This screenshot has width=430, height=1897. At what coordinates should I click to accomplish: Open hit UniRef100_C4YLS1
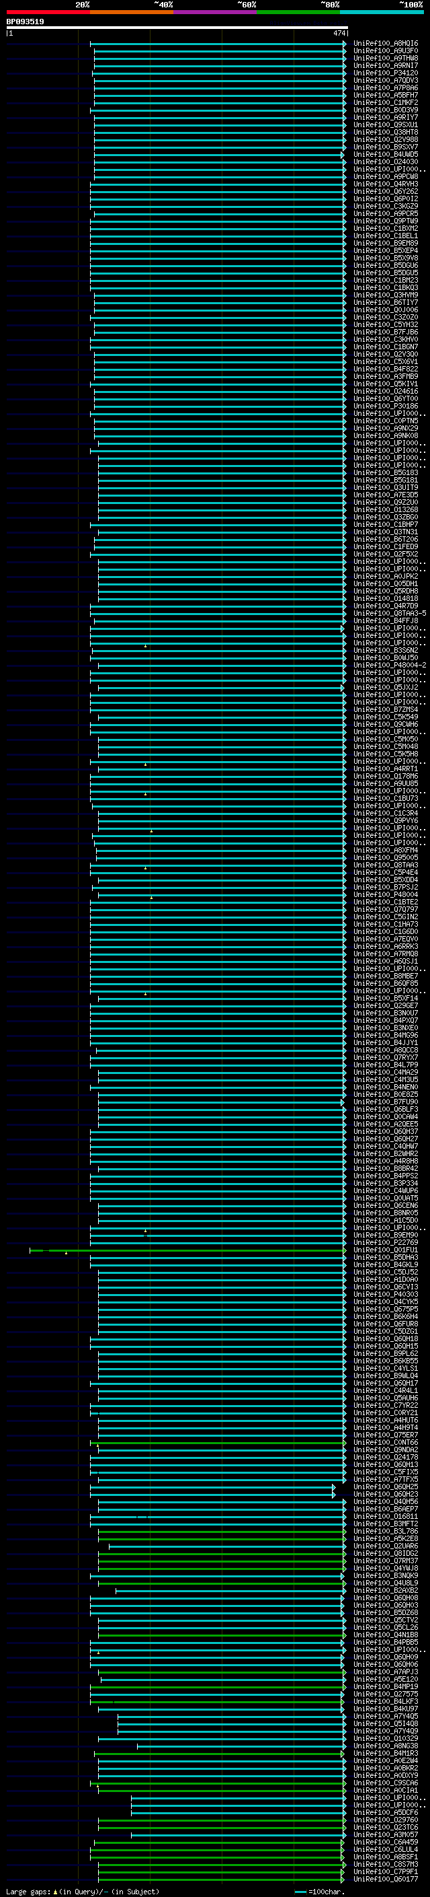[x=386, y=1368]
